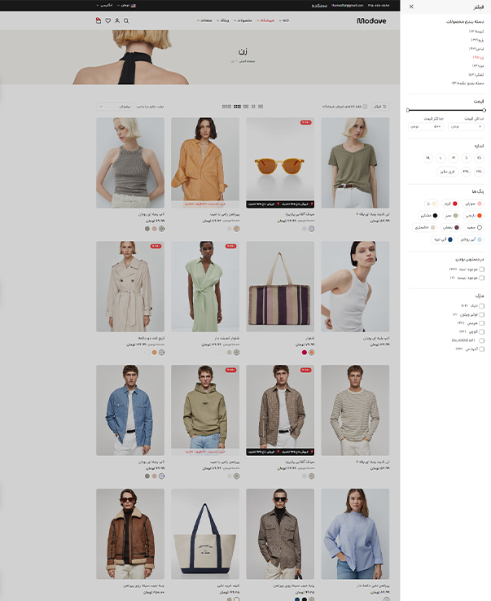Open the wishlist heart icon
The height and width of the screenshot is (601, 491).
click(108, 20)
